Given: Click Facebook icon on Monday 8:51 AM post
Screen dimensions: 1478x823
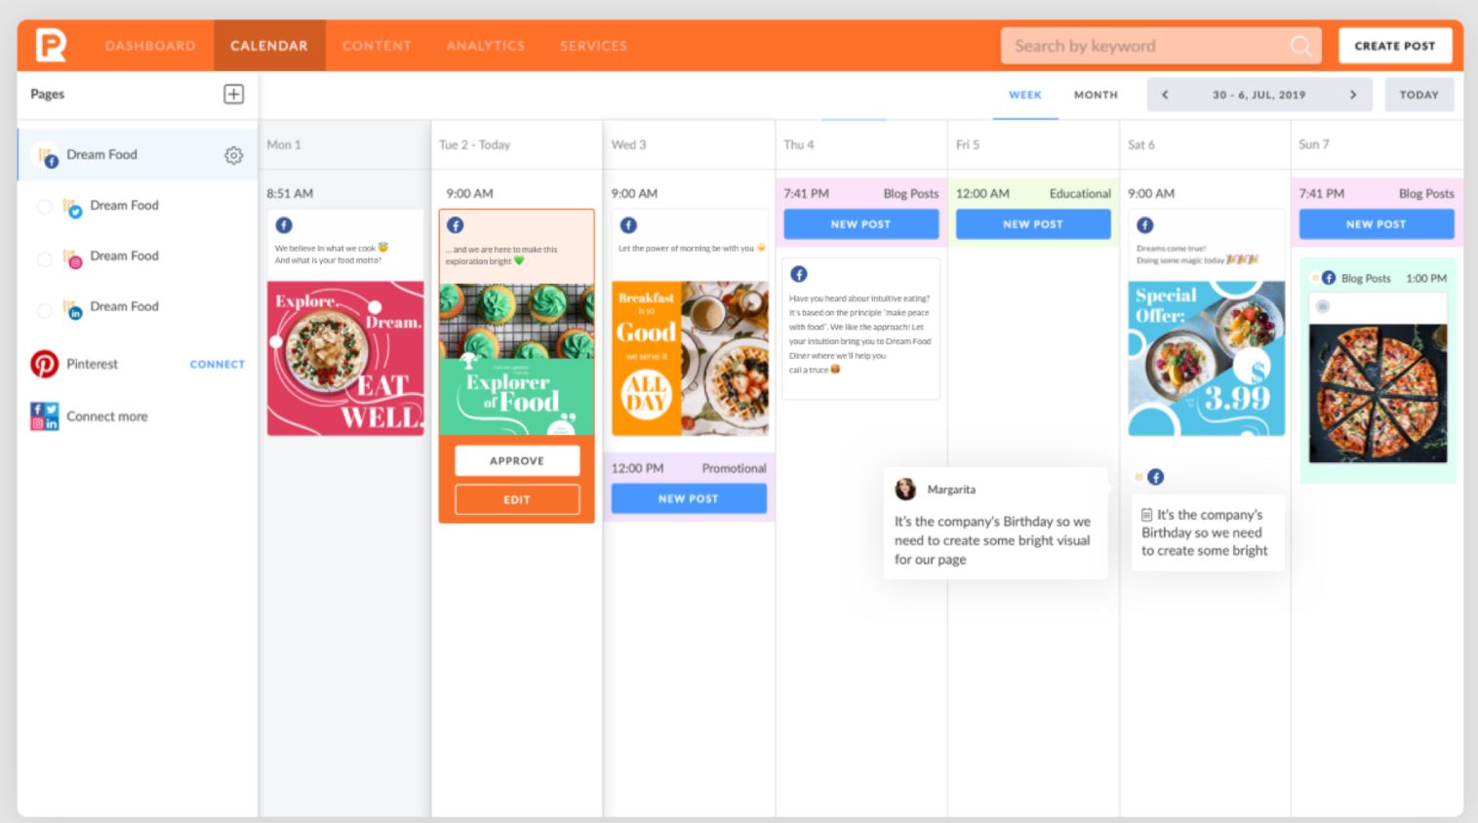Looking at the screenshot, I should coord(284,225).
